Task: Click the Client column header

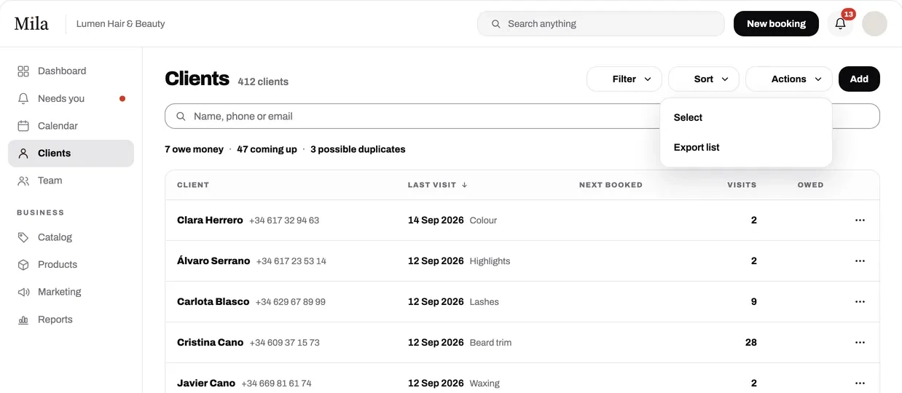Action: tap(193, 185)
